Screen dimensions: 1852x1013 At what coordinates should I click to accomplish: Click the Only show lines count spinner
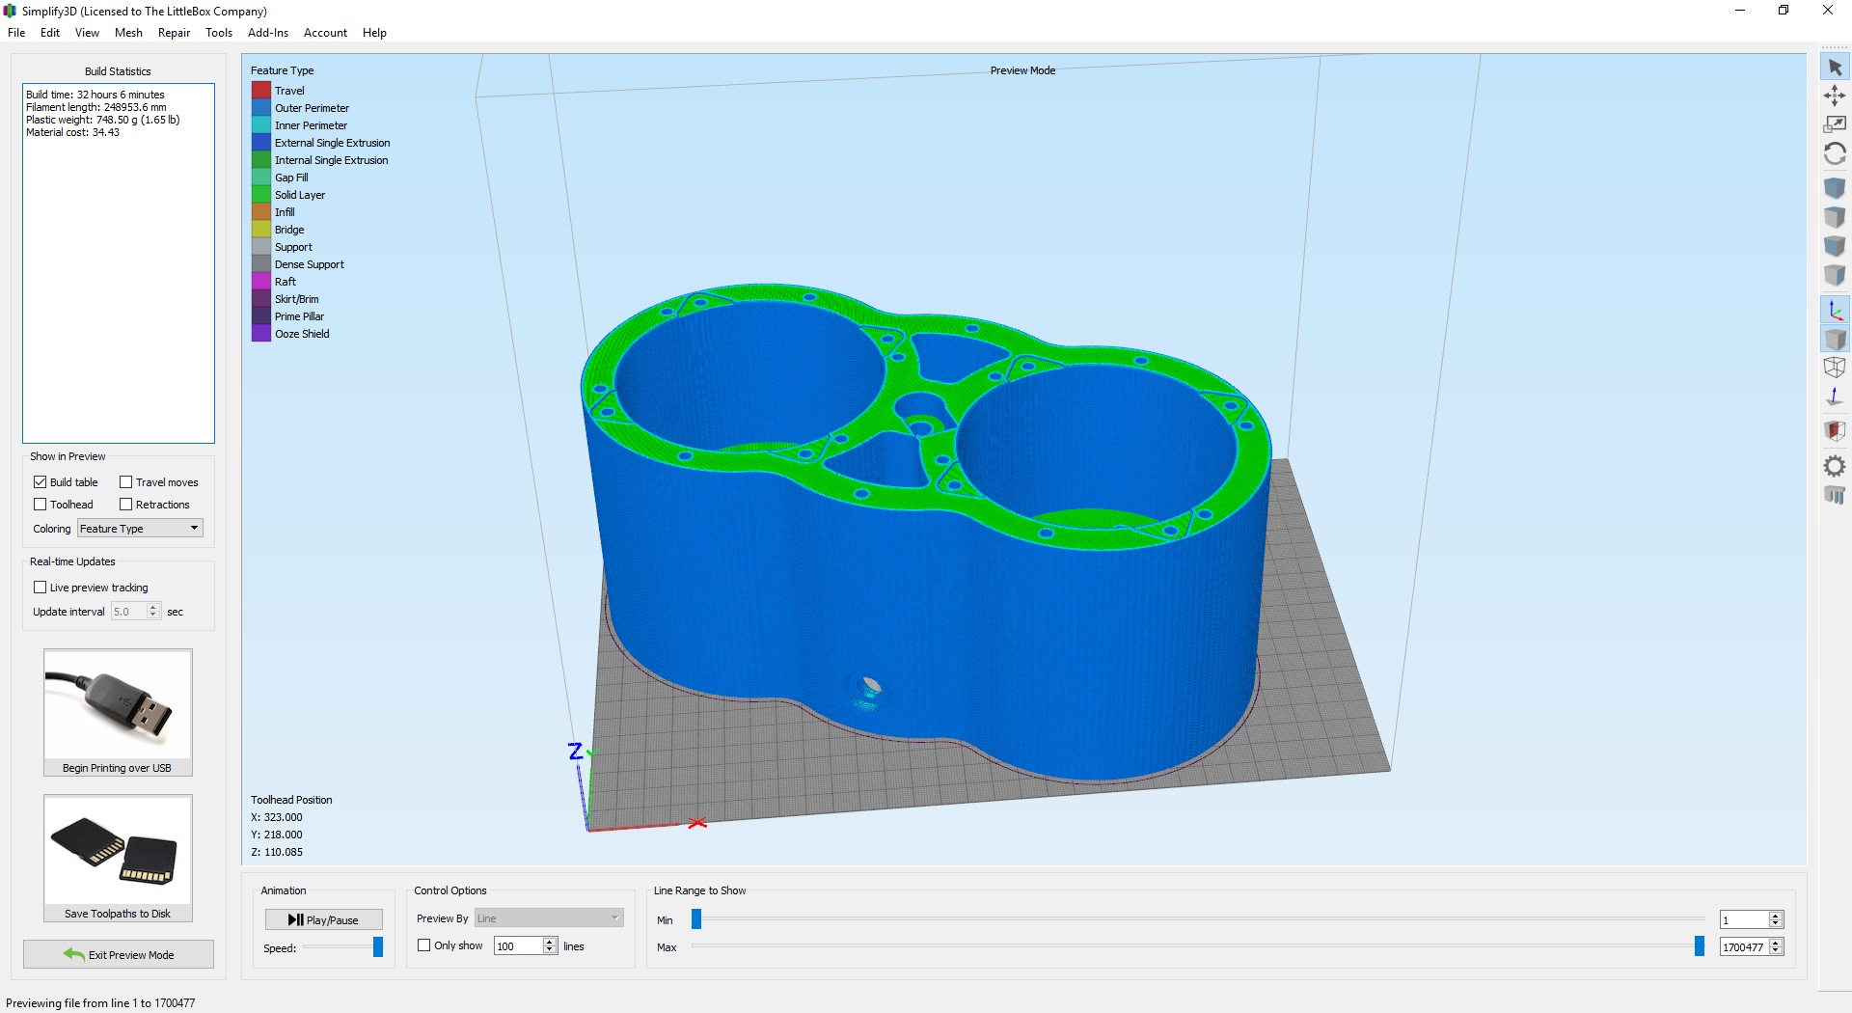click(550, 946)
